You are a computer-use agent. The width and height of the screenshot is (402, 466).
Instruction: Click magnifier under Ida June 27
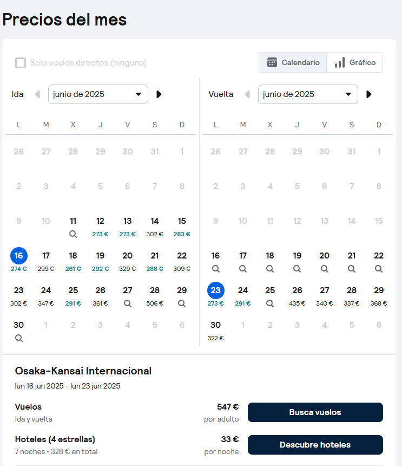coord(128,303)
